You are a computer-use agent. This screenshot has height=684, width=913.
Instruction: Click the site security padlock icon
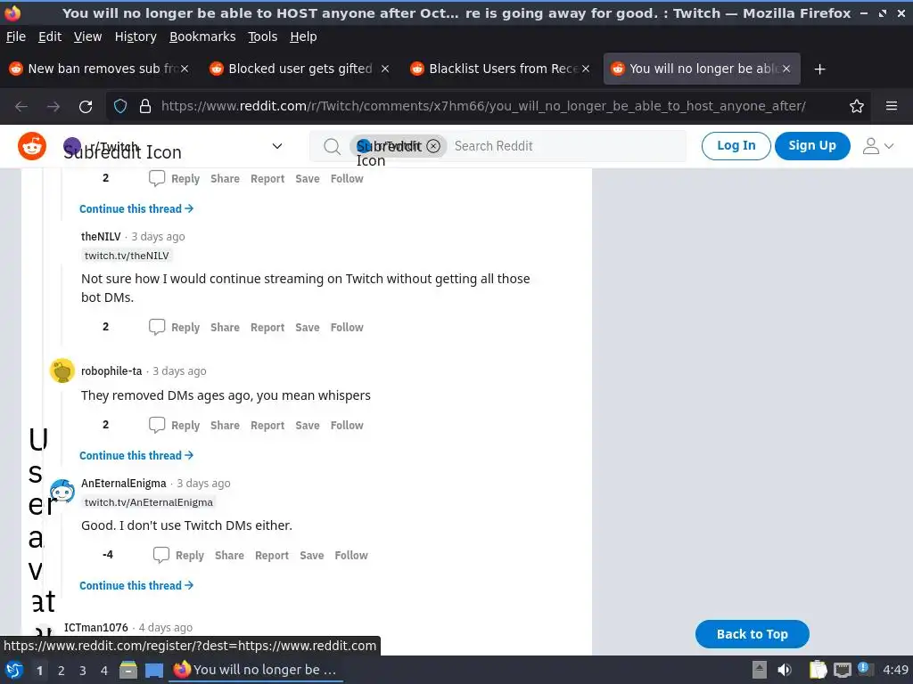[x=145, y=107]
